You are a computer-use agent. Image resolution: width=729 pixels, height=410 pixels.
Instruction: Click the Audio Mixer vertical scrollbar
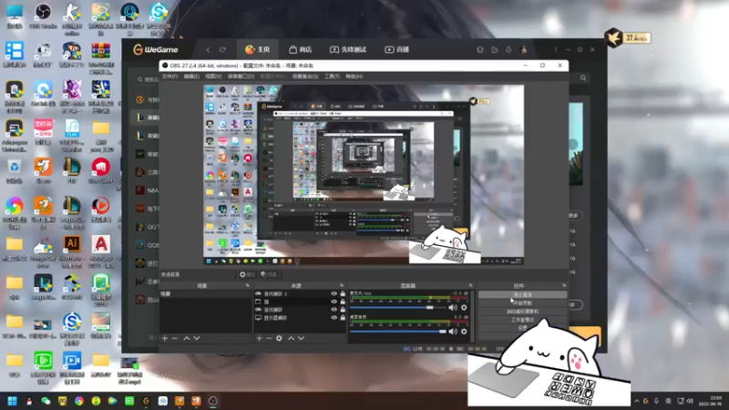(x=473, y=316)
